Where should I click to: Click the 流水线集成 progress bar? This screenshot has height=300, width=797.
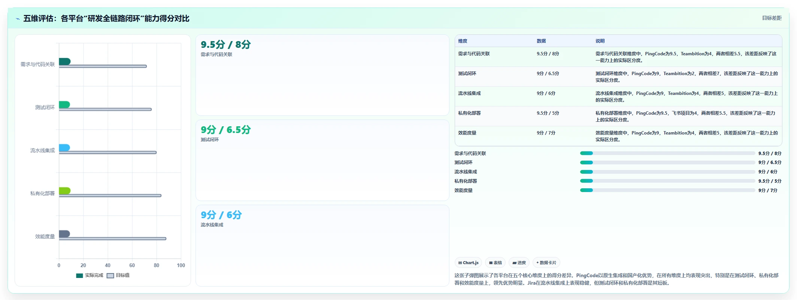coord(667,172)
